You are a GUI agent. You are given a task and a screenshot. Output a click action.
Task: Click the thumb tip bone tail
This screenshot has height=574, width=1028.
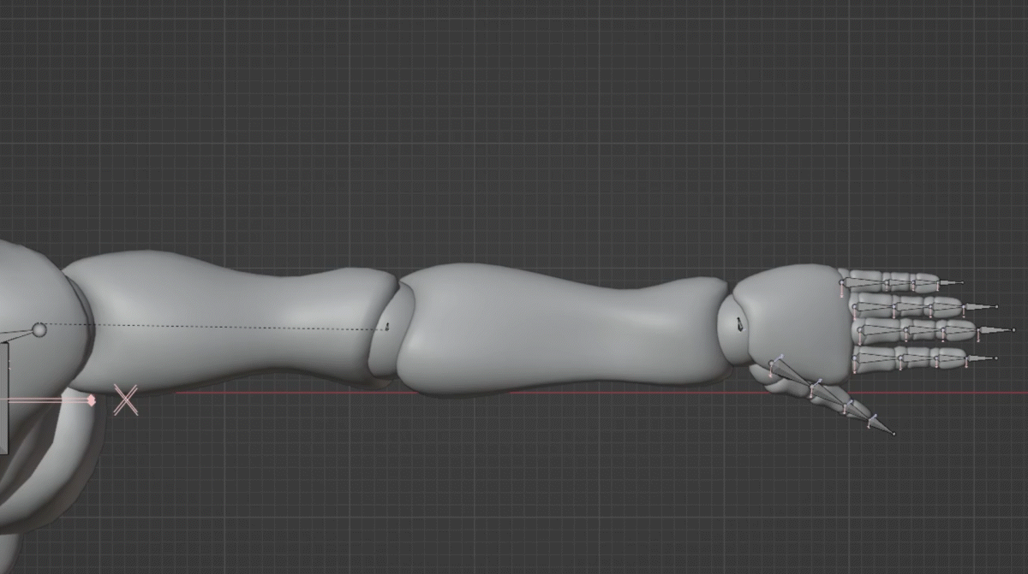[x=894, y=434]
